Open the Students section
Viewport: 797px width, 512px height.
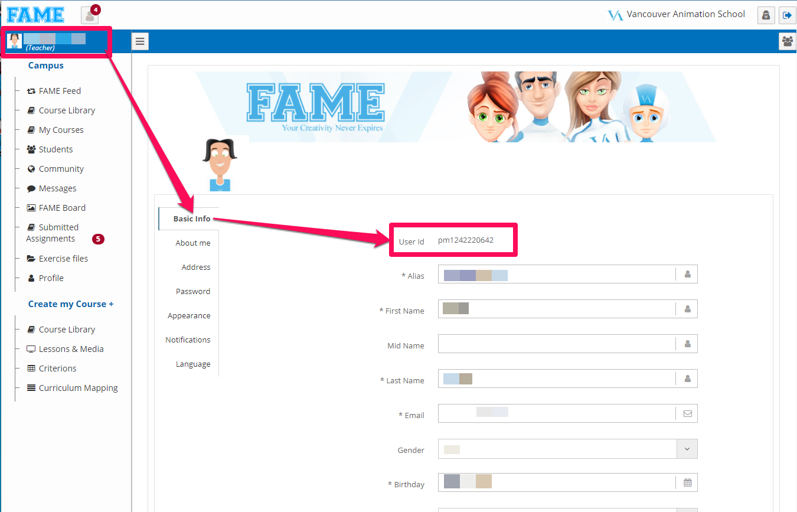coord(50,149)
